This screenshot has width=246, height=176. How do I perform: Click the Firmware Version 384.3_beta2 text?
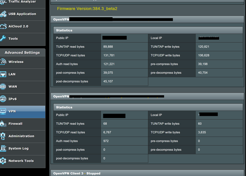pyautogui.click(x=87, y=8)
